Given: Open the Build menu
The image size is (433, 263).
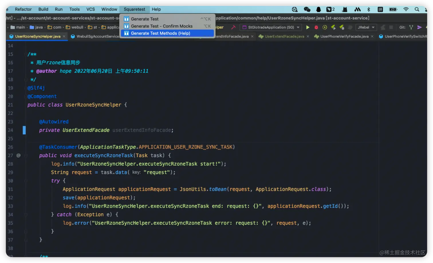Looking at the screenshot, I should pos(43,9).
